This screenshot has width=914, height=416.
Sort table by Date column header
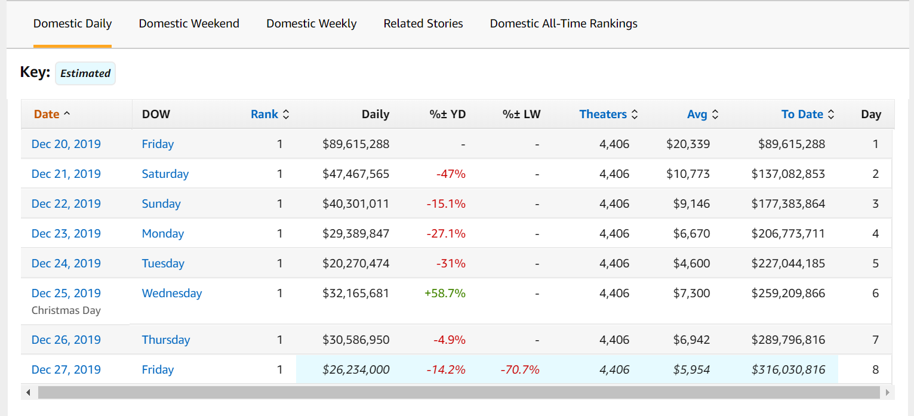point(47,114)
